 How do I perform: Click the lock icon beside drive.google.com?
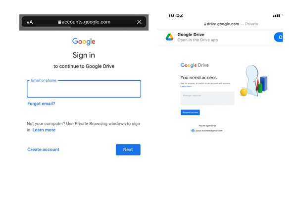(205, 24)
